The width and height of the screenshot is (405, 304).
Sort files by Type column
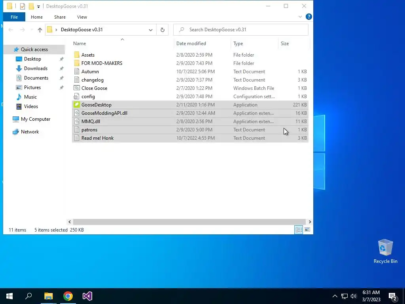pos(238,44)
